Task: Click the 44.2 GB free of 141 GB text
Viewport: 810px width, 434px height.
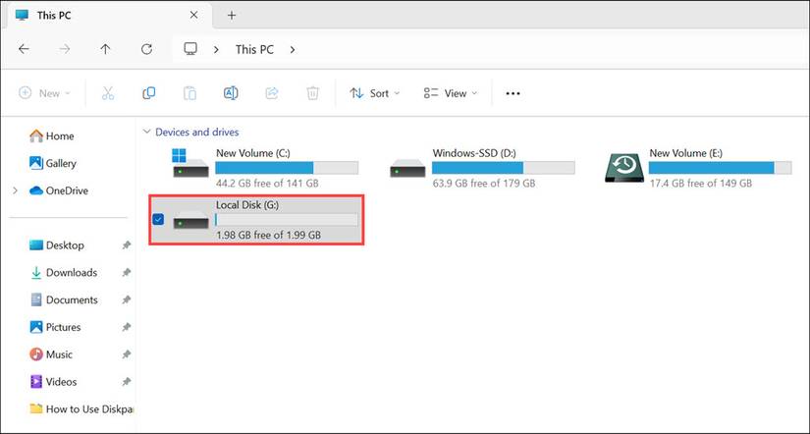Action: click(x=267, y=184)
